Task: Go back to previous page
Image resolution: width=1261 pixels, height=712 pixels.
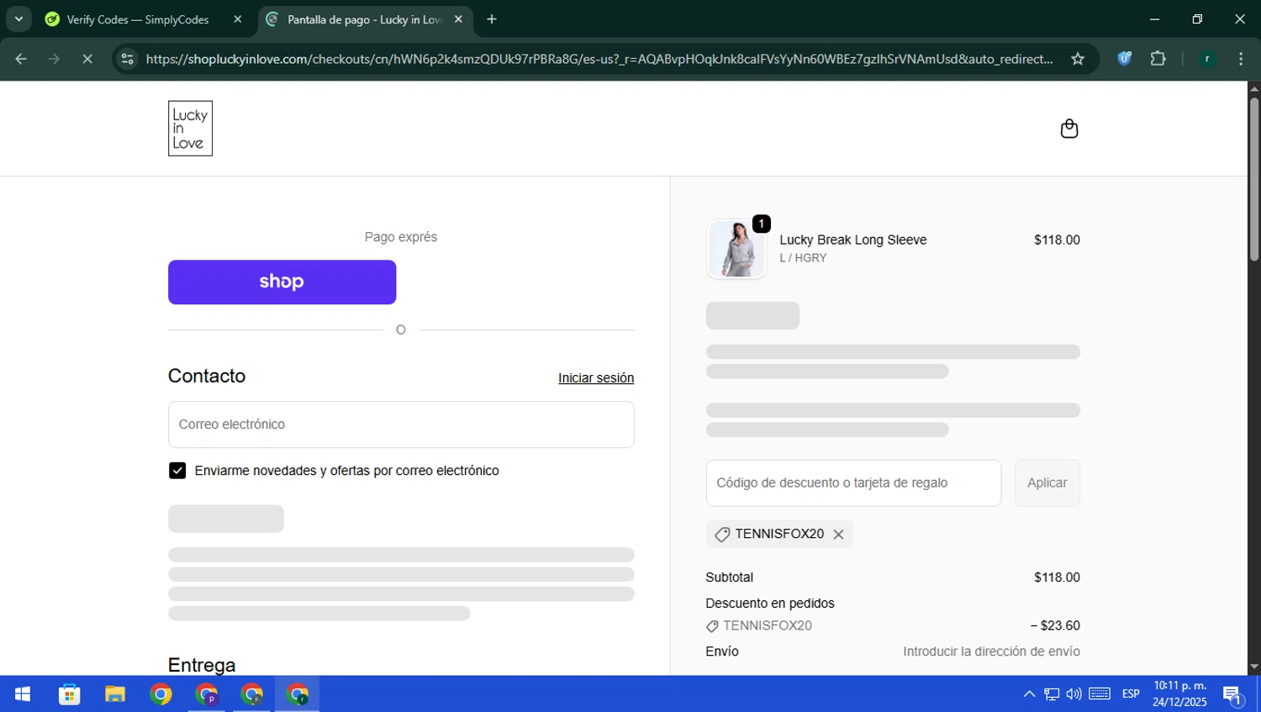Action: (21, 59)
